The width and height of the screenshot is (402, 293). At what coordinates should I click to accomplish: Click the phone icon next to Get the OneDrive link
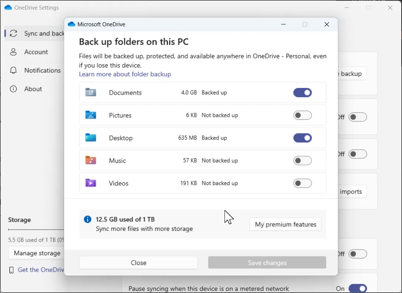click(x=11, y=270)
